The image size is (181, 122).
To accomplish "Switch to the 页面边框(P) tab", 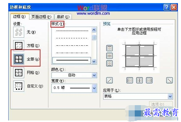I will point(41,17).
